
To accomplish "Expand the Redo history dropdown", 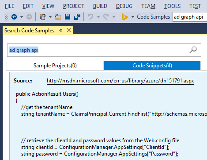I will point(114,17).
